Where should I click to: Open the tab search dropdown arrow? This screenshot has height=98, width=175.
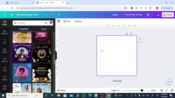coord(2,2)
